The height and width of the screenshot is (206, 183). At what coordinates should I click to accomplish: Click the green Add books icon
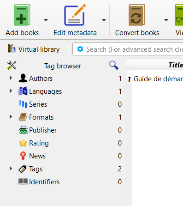pyautogui.click(x=22, y=15)
